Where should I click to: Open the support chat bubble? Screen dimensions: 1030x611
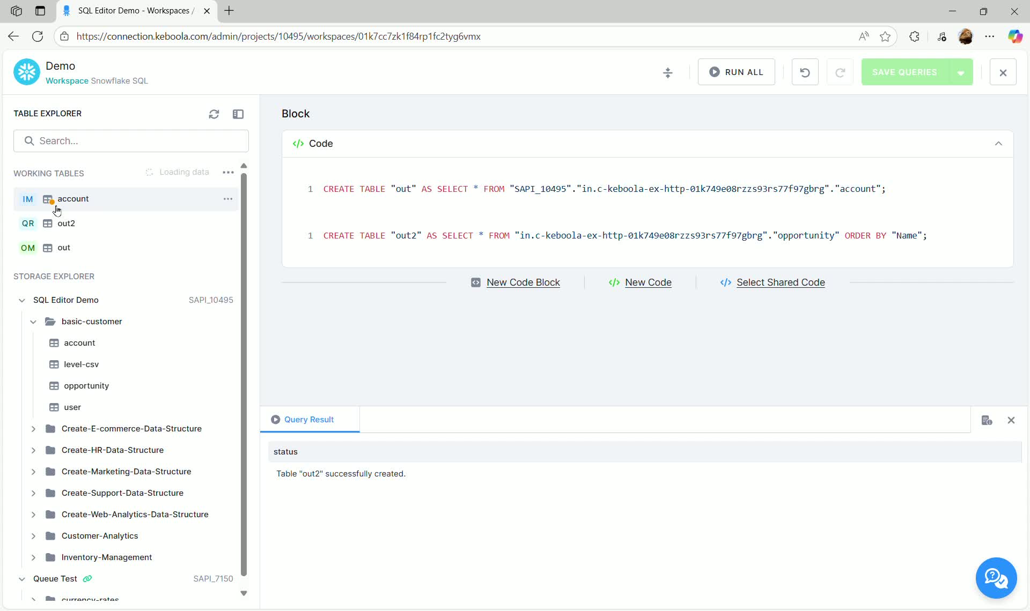[996, 578]
